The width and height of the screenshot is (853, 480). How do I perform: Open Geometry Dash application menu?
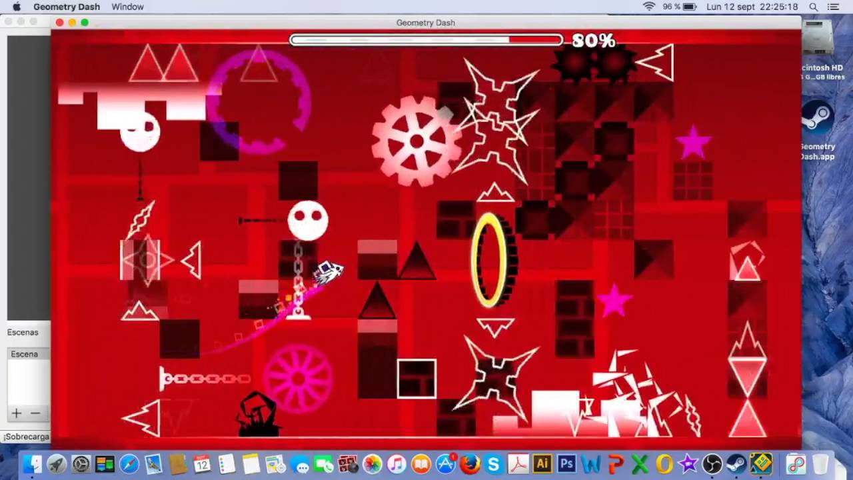coord(67,7)
